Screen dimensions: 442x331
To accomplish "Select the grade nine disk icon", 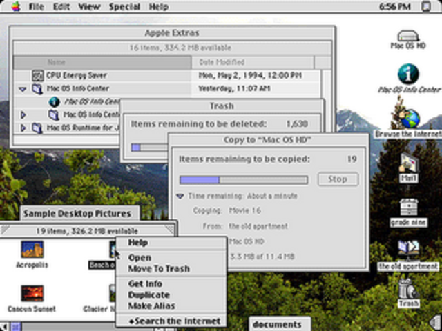I will 408,208.
